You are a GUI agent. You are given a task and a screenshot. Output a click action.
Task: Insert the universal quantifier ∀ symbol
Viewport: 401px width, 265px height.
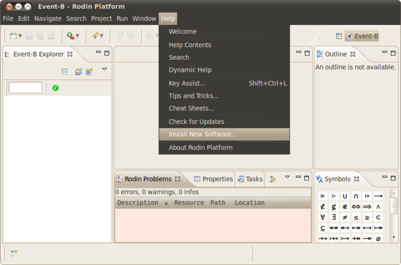[x=323, y=217]
